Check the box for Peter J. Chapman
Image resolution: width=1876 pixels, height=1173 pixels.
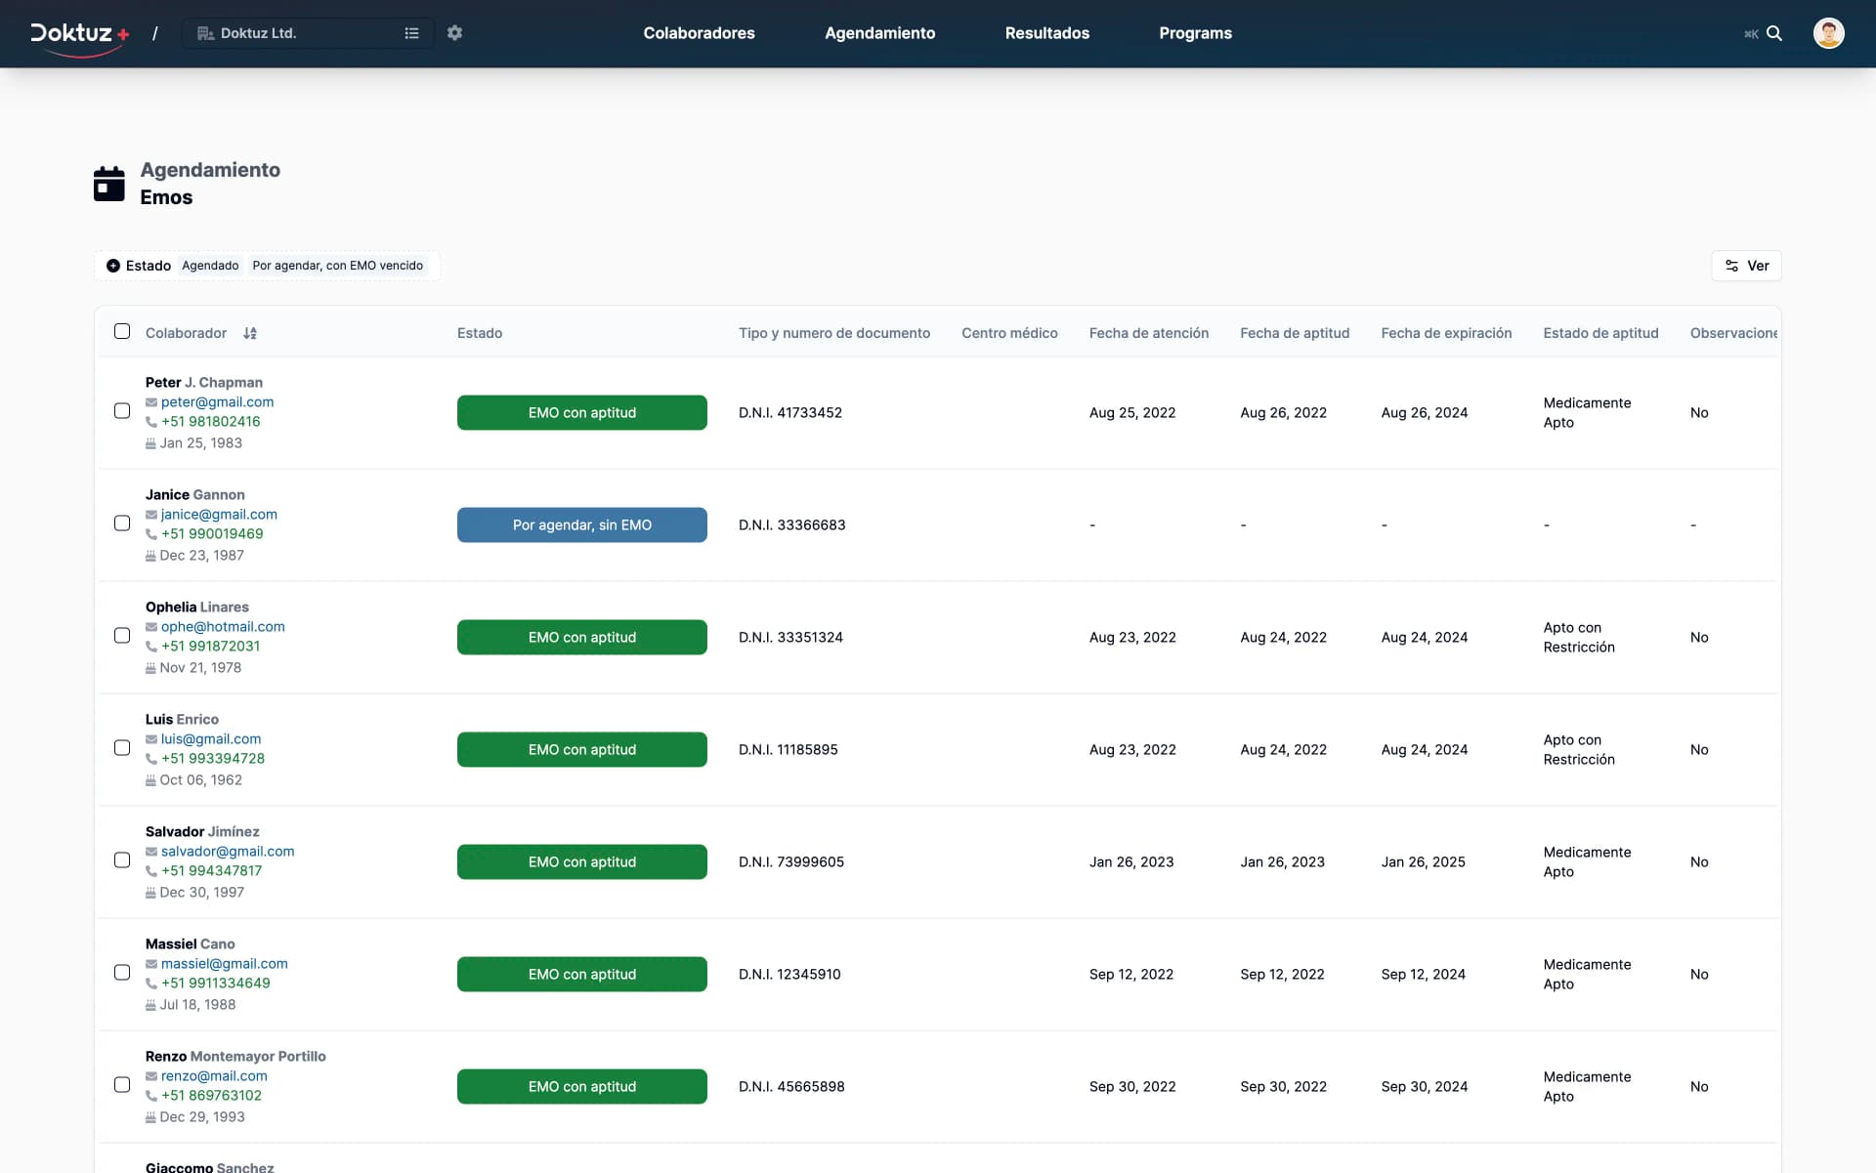click(x=122, y=411)
